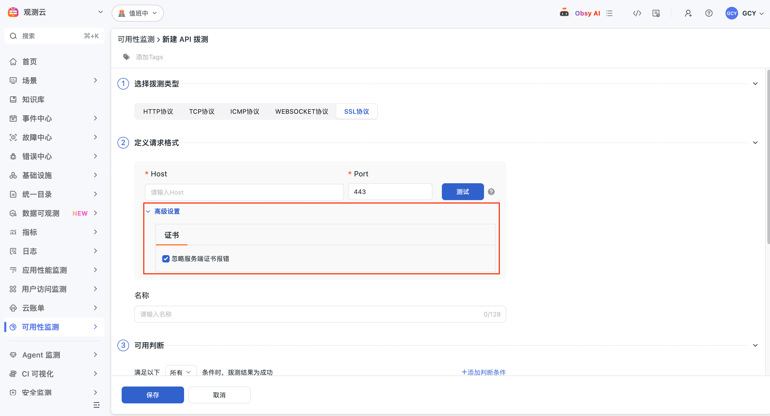770x416 pixels.
Task: Click the 添加判断条件 link
Action: pyautogui.click(x=483, y=372)
